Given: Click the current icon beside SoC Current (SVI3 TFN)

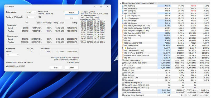Looking at the screenshot, I should click(123, 35).
